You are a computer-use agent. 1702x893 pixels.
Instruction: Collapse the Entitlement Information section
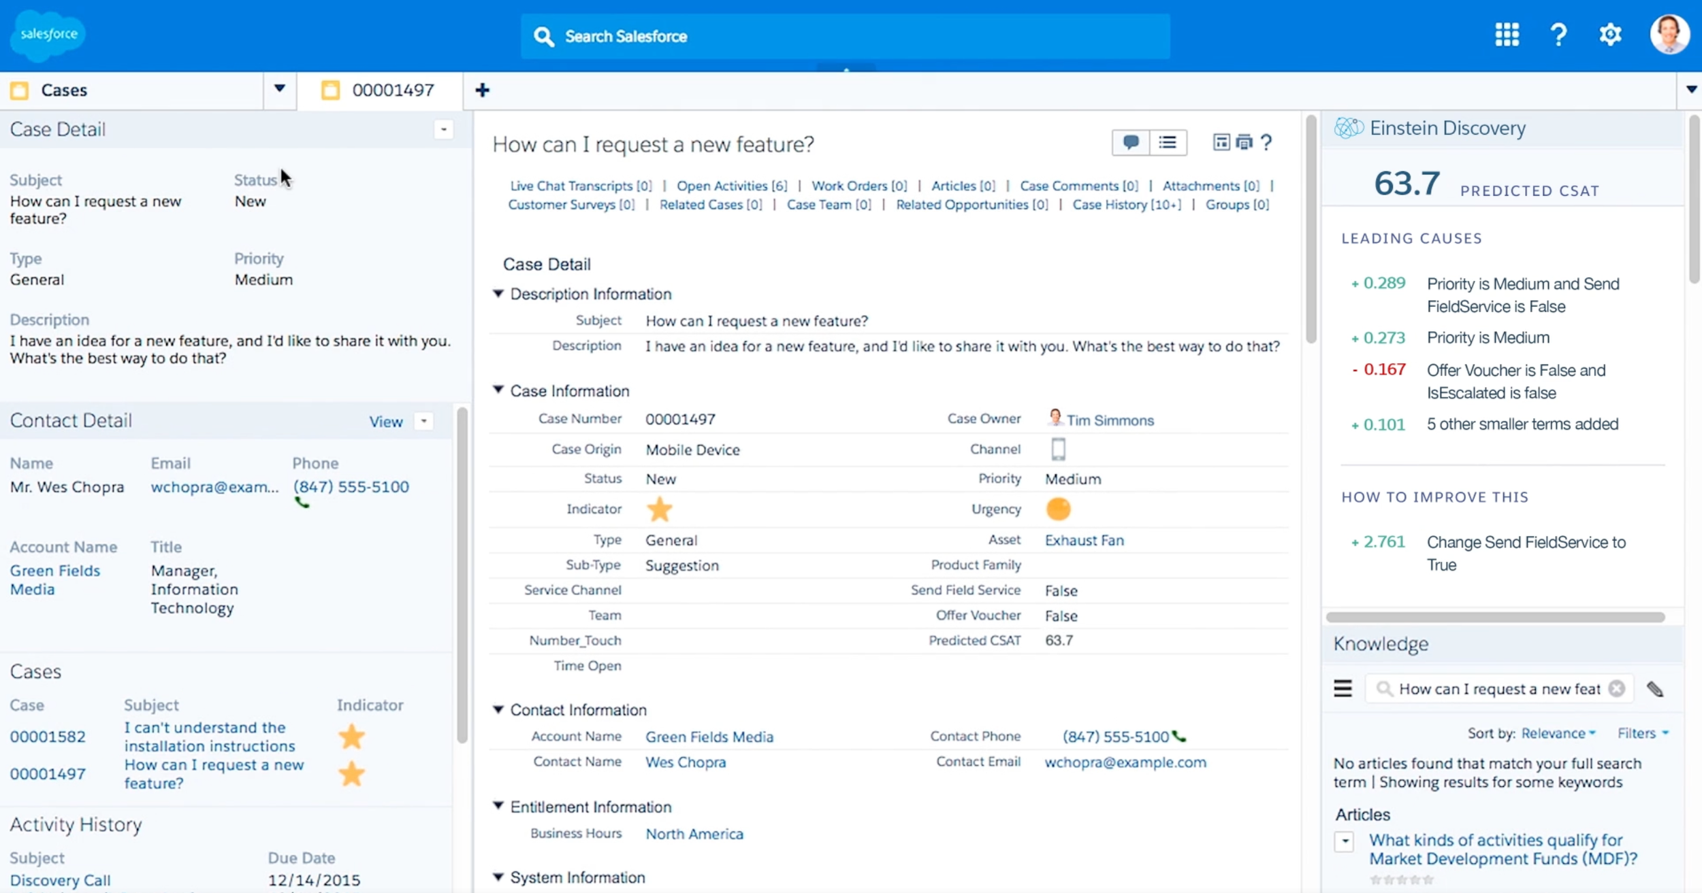(x=498, y=806)
